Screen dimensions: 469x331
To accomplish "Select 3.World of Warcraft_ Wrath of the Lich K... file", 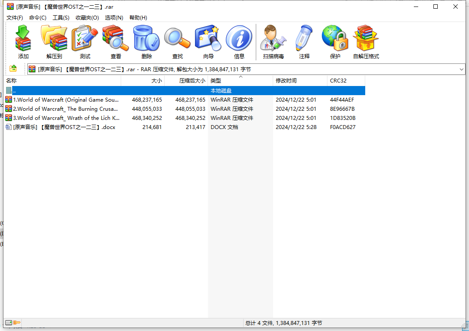I will point(66,118).
